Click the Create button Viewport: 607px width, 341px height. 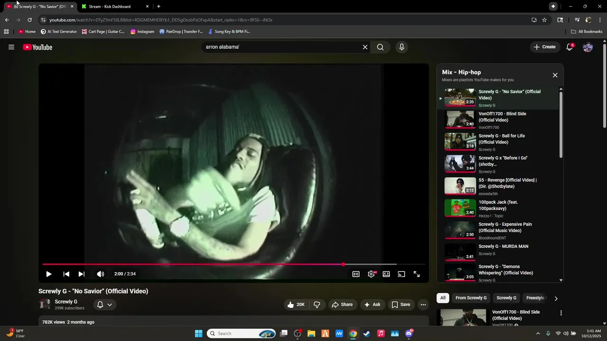[544, 47]
